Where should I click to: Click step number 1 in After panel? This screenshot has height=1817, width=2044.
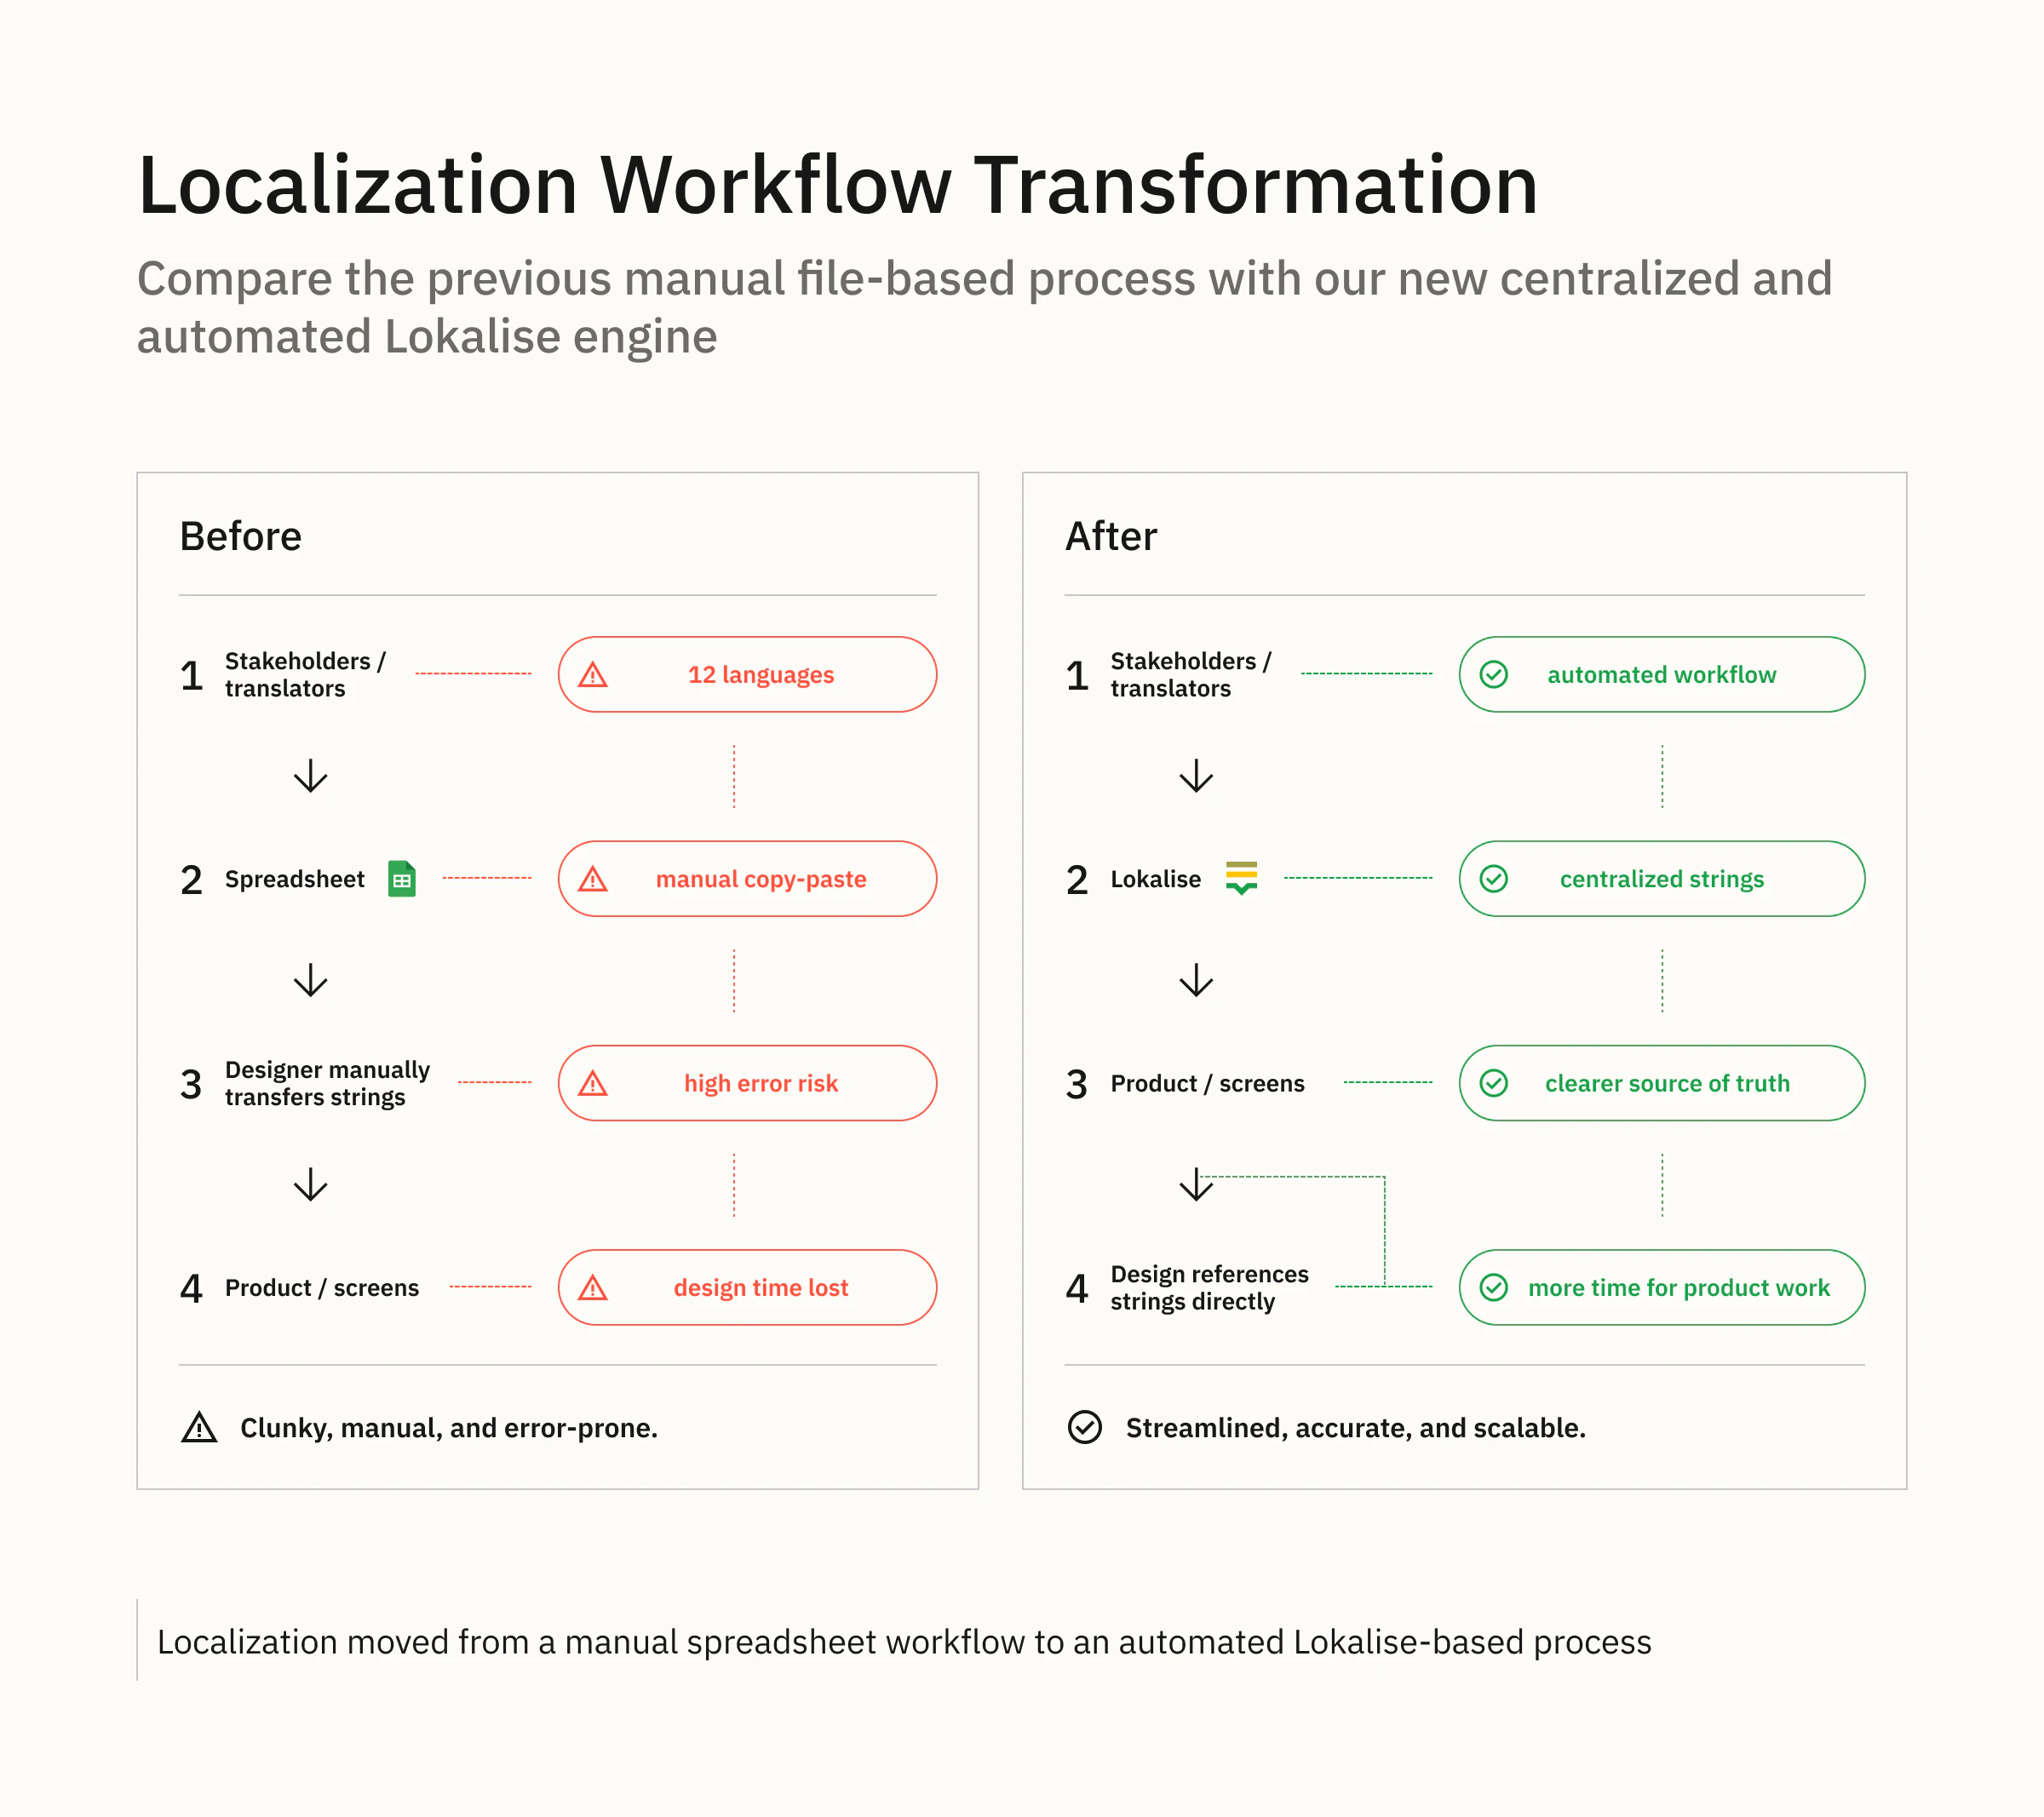[1077, 675]
